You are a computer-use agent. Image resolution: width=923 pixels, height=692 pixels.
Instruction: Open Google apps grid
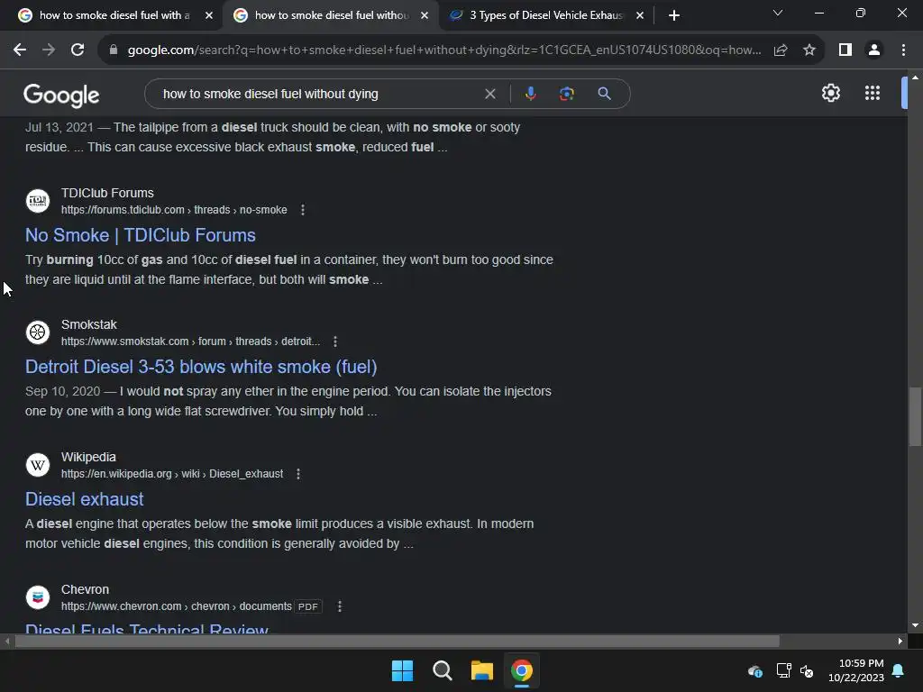tap(873, 93)
